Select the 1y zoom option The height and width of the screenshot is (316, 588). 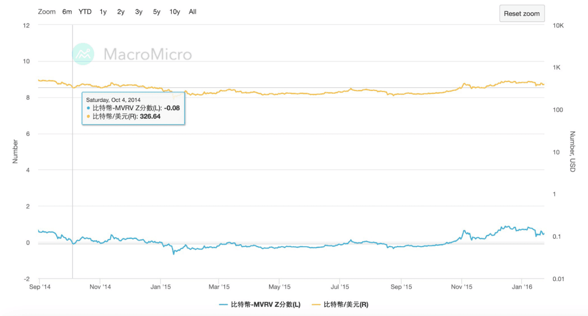point(102,11)
